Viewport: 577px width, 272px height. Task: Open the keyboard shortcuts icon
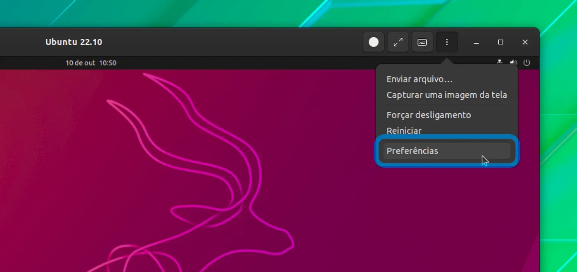[x=422, y=42]
